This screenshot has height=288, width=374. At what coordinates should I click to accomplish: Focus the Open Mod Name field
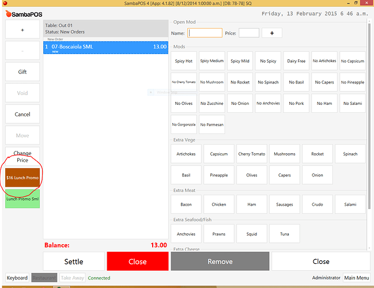pos(205,33)
